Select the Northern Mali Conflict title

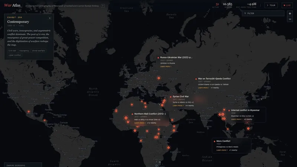click(150, 114)
